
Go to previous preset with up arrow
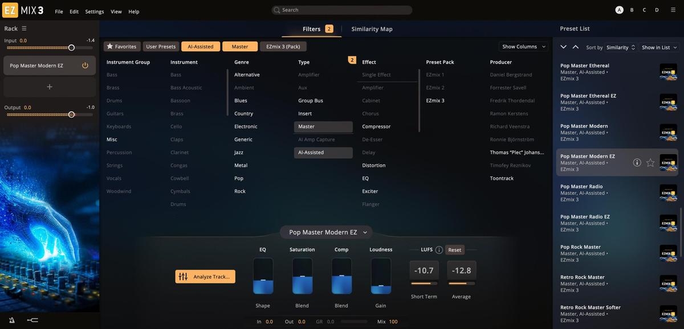575,47
